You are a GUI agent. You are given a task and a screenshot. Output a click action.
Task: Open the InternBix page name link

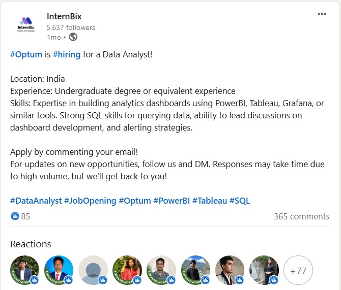(x=64, y=16)
